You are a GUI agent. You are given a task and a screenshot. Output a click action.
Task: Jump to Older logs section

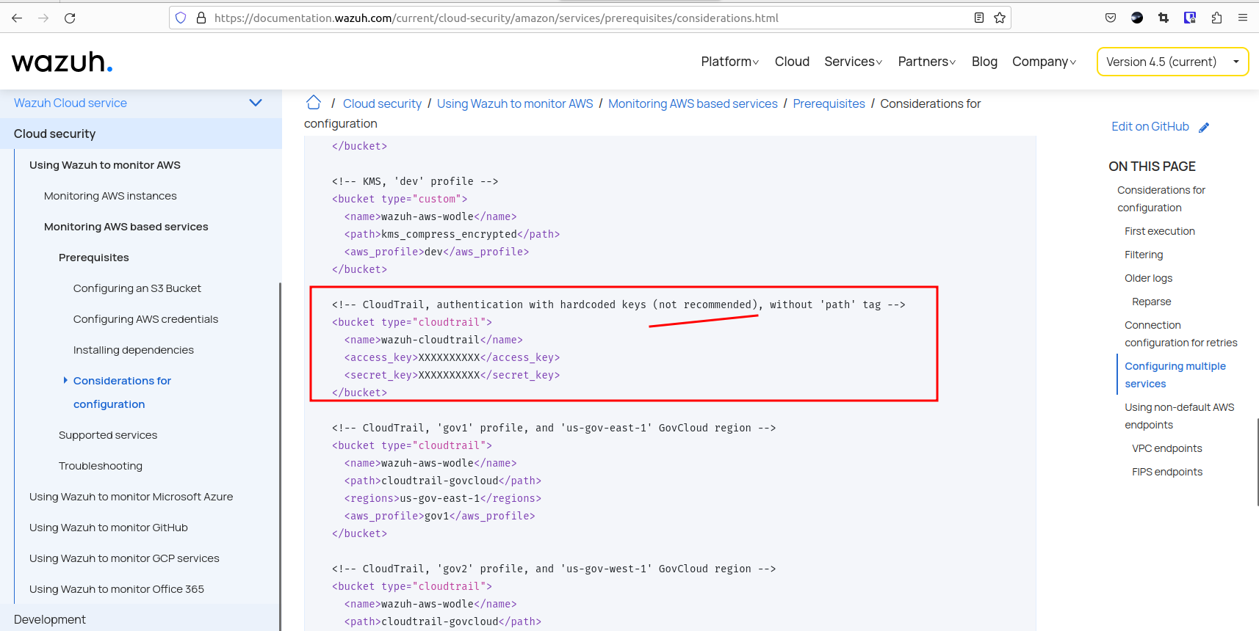pos(1148,278)
